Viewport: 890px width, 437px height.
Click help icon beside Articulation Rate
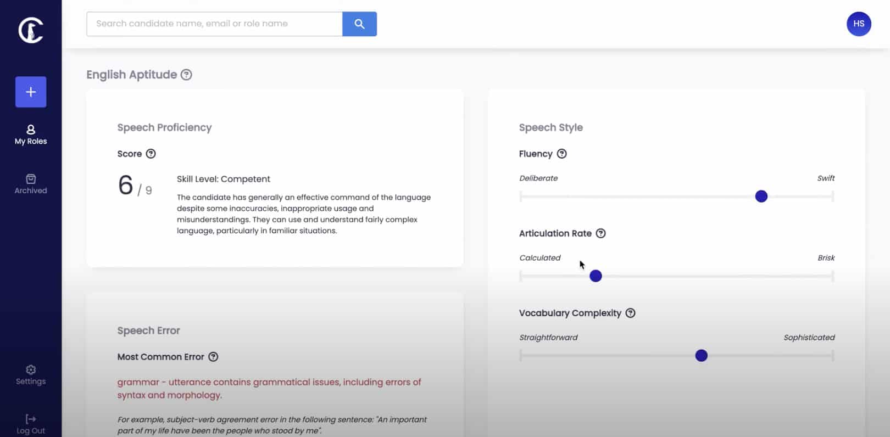[601, 233]
